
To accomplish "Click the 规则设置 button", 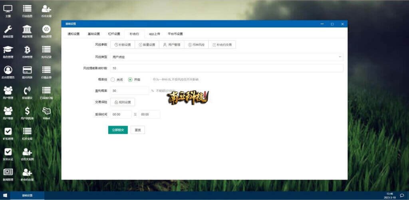I will click(x=123, y=102).
